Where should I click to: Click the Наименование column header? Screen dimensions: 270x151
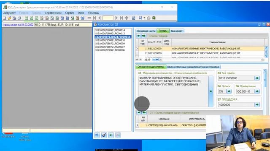pyautogui.click(x=218, y=42)
